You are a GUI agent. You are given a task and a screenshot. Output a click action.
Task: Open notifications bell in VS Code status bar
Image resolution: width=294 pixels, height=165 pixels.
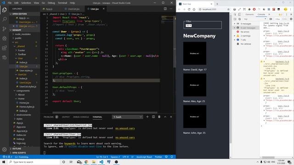172,157
